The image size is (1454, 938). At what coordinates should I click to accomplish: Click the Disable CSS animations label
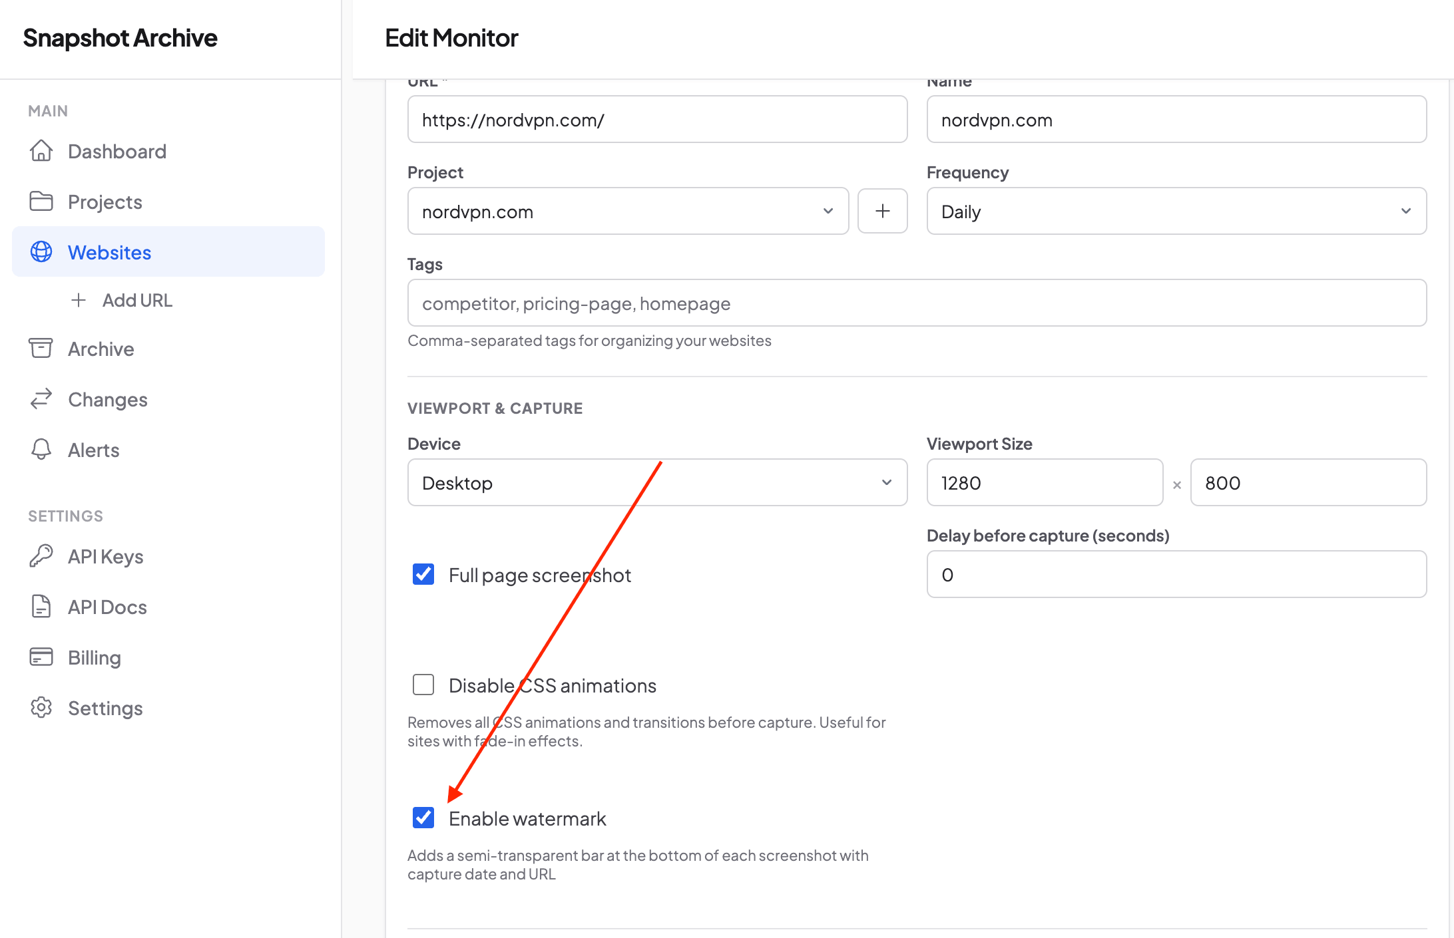click(x=553, y=685)
